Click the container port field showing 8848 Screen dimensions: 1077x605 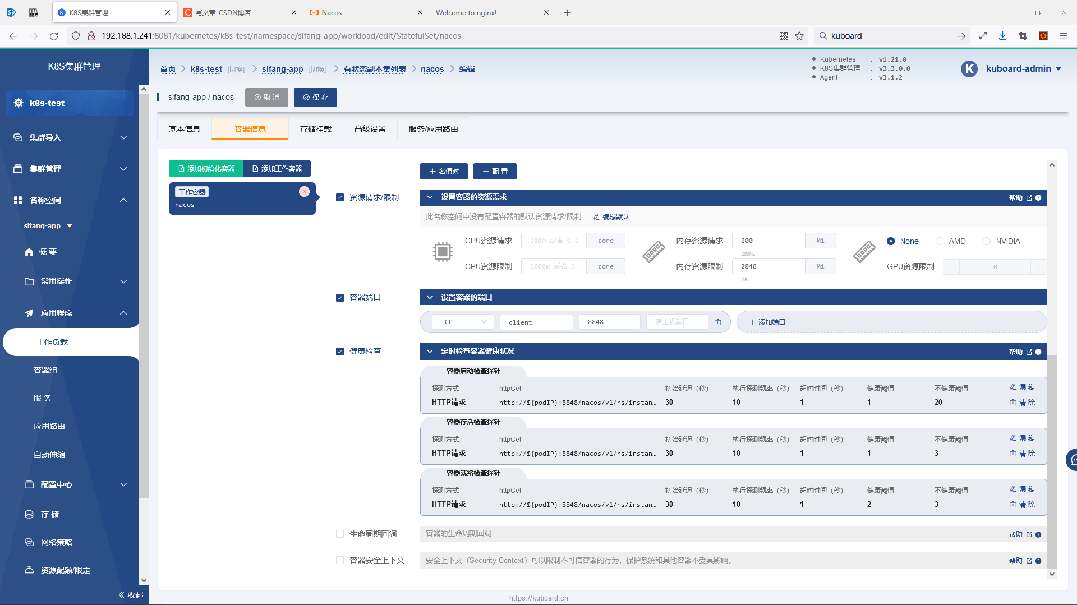pos(609,322)
